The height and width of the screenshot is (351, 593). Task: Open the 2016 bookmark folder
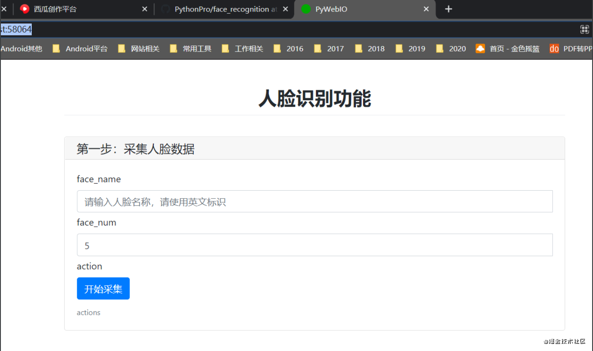tap(288, 49)
